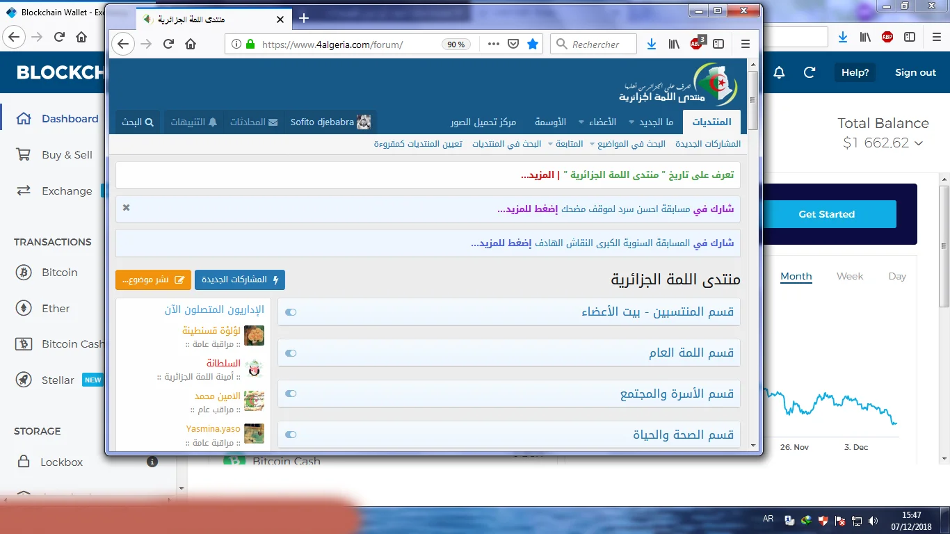950x534 pixels.
Task: Click the Lockbox info icon
Action: [x=152, y=462]
